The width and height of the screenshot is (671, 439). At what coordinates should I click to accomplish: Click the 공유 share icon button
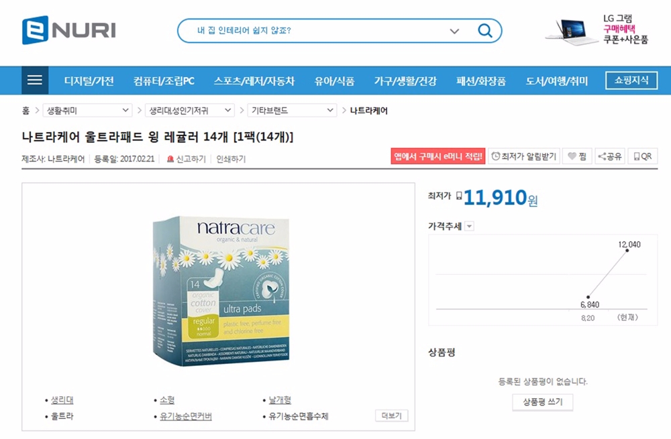(610, 156)
